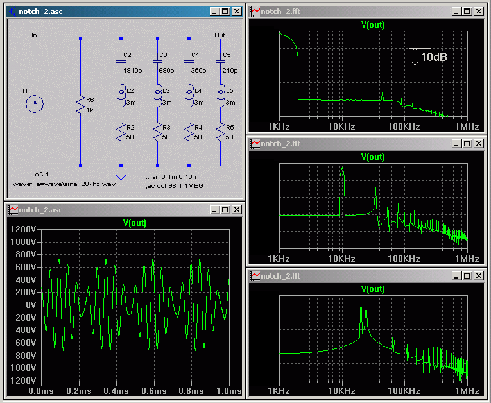This screenshot has height=403, width=491.
Task: Click V(out) label in the time-domain plot
Action: (x=135, y=223)
